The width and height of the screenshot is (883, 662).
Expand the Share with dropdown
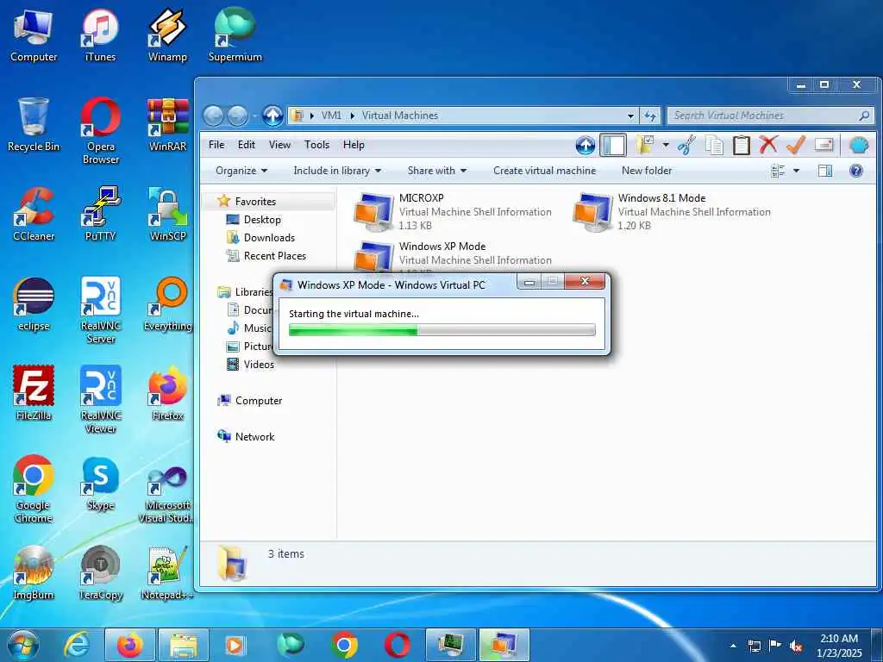click(437, 171)
